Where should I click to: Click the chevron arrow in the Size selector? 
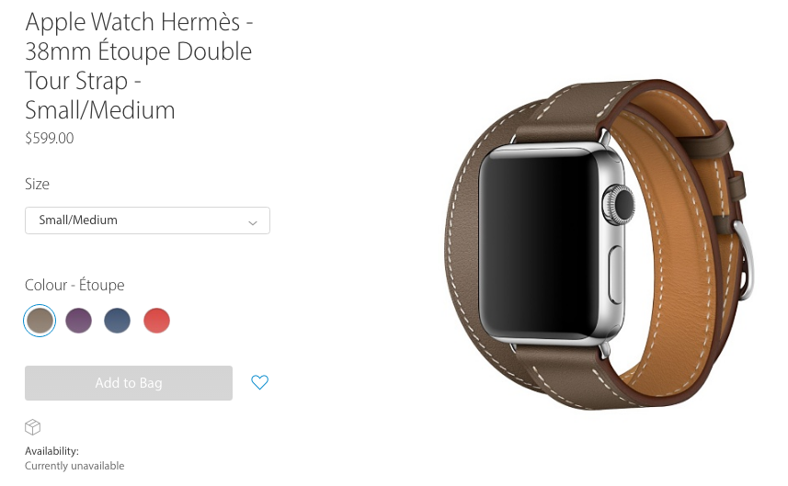[x=253, y=222]
